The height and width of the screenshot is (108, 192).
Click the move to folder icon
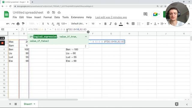click(x=53, y=12)
